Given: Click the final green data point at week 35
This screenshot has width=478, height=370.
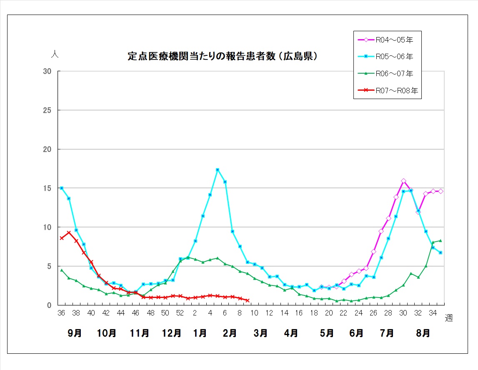Looking at the screenshot, I should 440,241.
